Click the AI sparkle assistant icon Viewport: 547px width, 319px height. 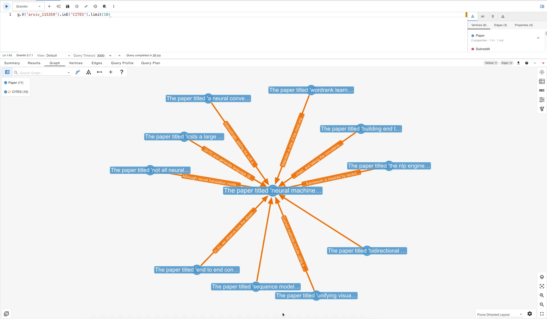(x=58, y=6)
